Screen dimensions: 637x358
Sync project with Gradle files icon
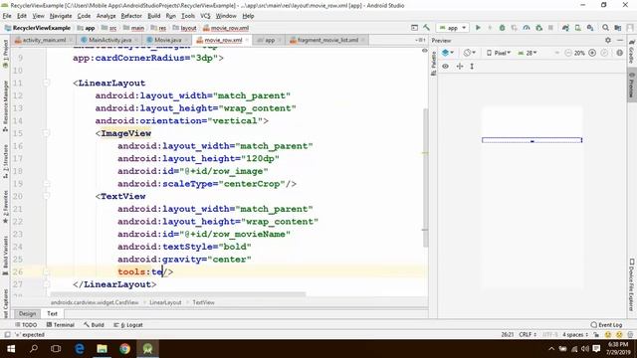pyautogui.click(x=565, y=28)
